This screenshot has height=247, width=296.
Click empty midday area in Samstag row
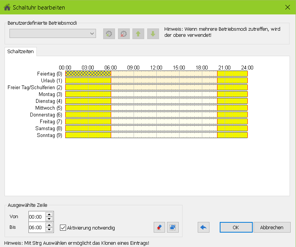tap(164, 128)
